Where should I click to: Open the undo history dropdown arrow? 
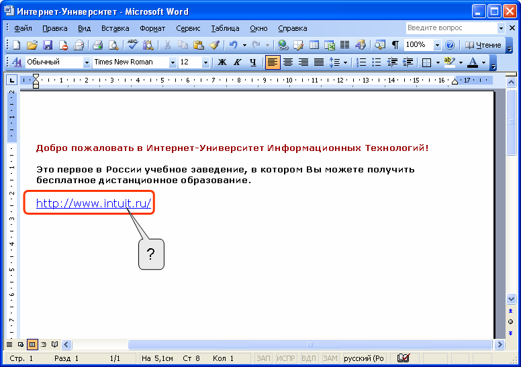click(244, 45)
